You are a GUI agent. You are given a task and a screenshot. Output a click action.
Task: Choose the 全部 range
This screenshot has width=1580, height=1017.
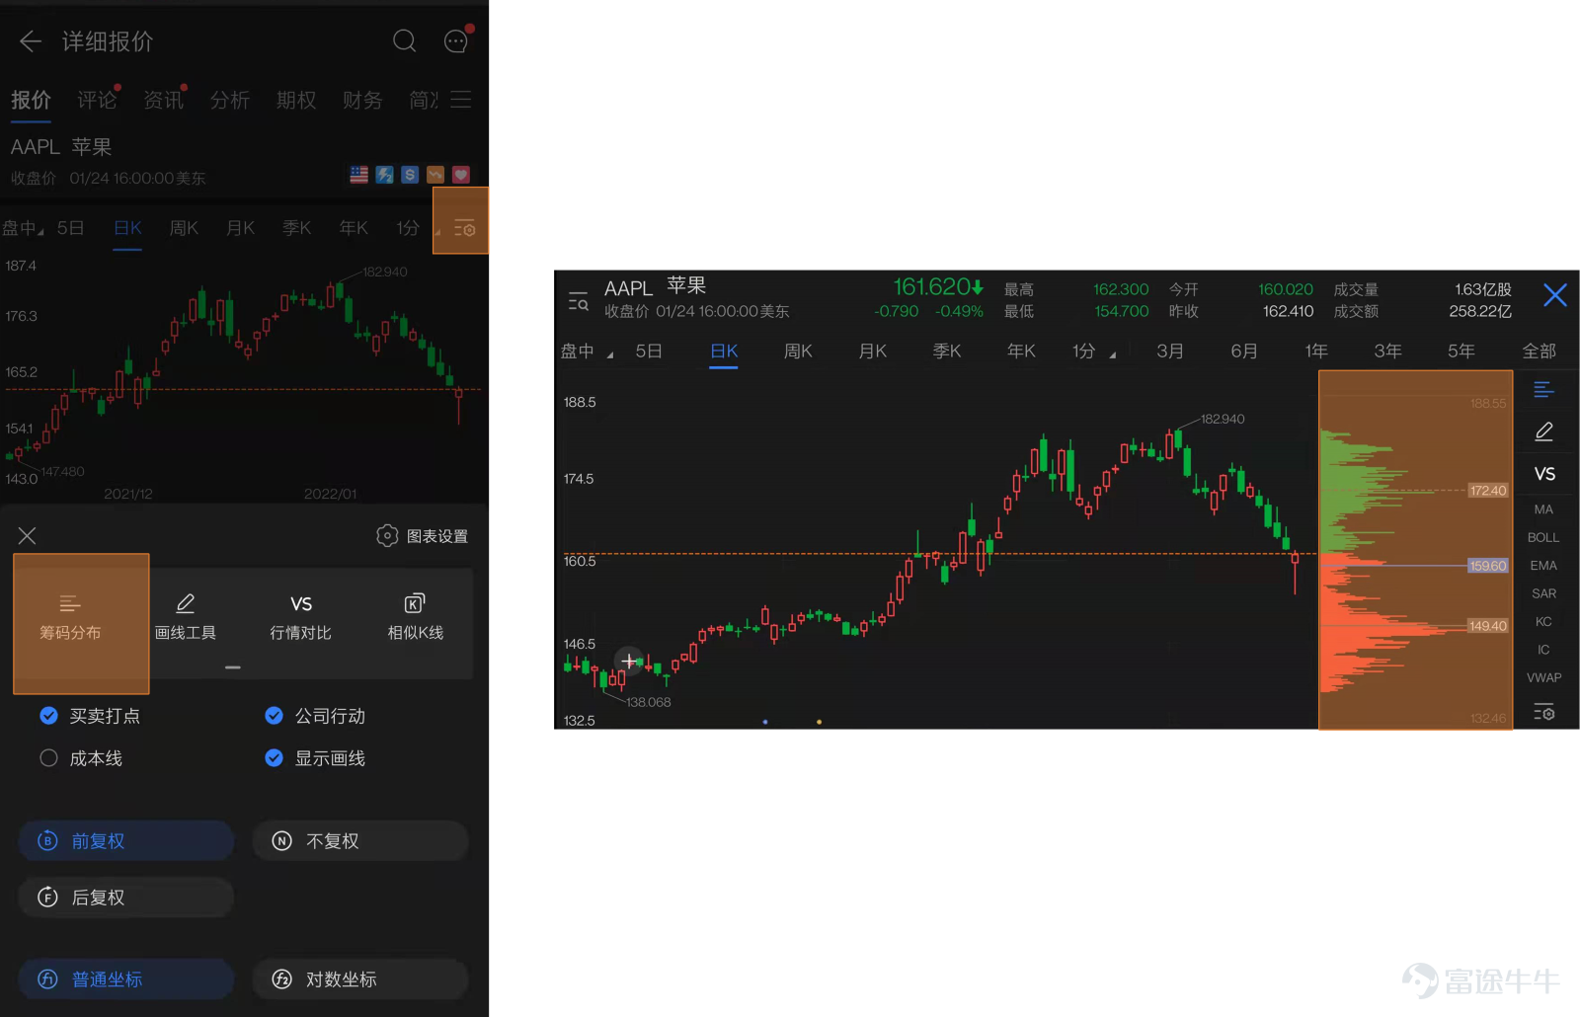[1540, 352]
